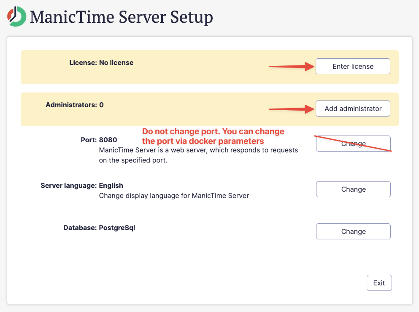This screenshot has width=419, height=312.
Task: Click the crossed-out Change button for Port
Action: pos(353,144)
